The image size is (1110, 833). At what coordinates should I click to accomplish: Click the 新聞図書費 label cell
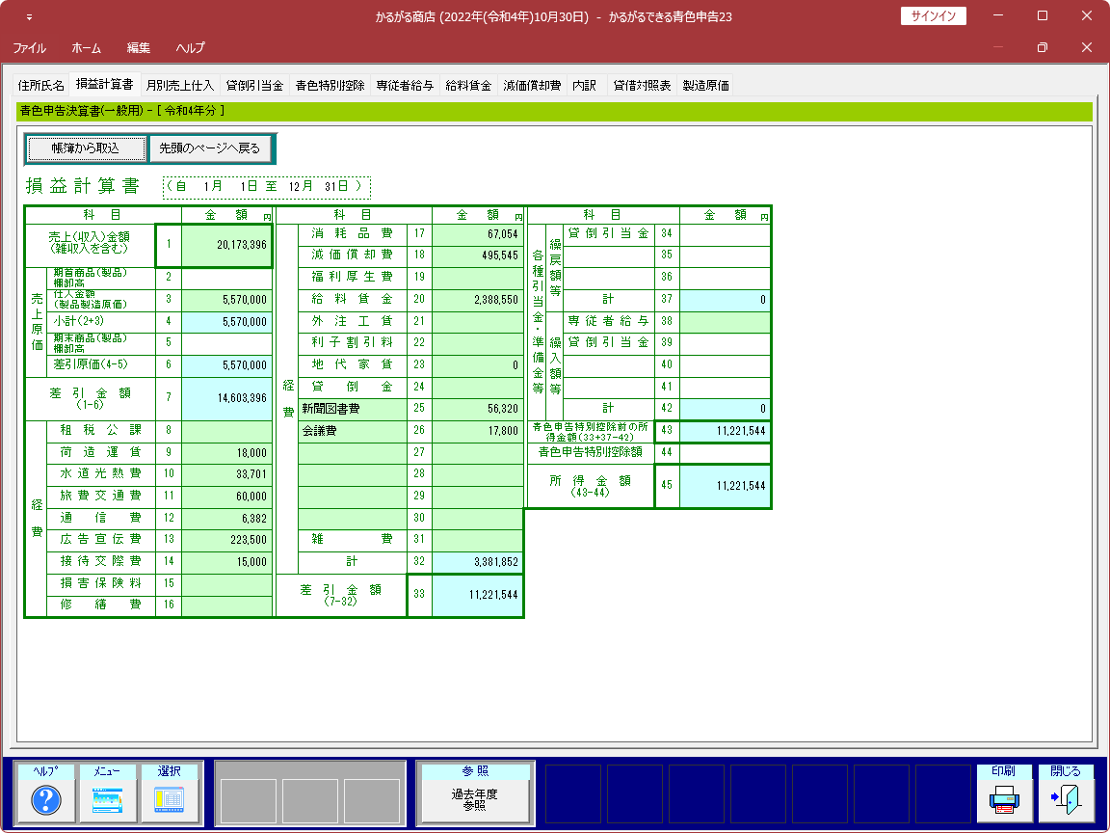pos(353,410)
